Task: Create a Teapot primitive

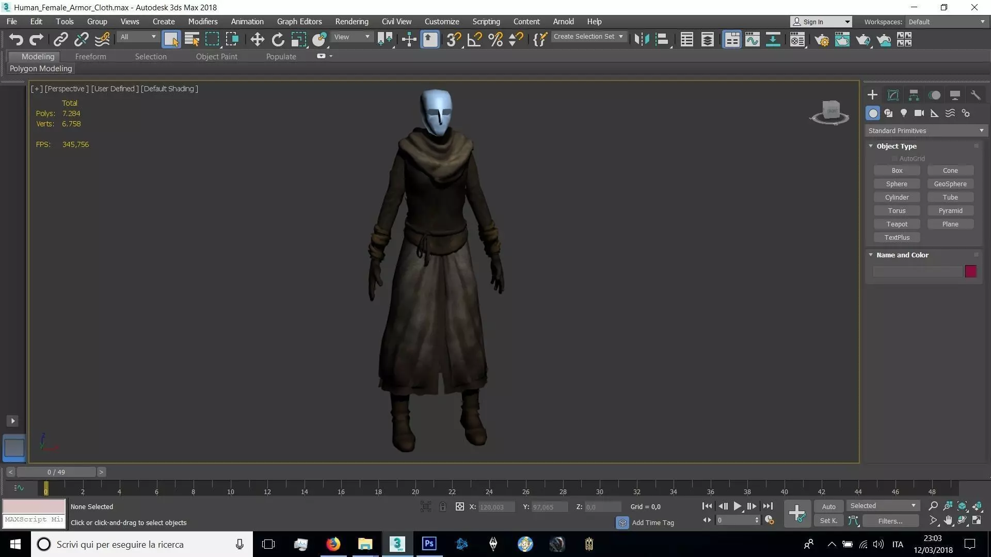Action: (x=897, y=224)
